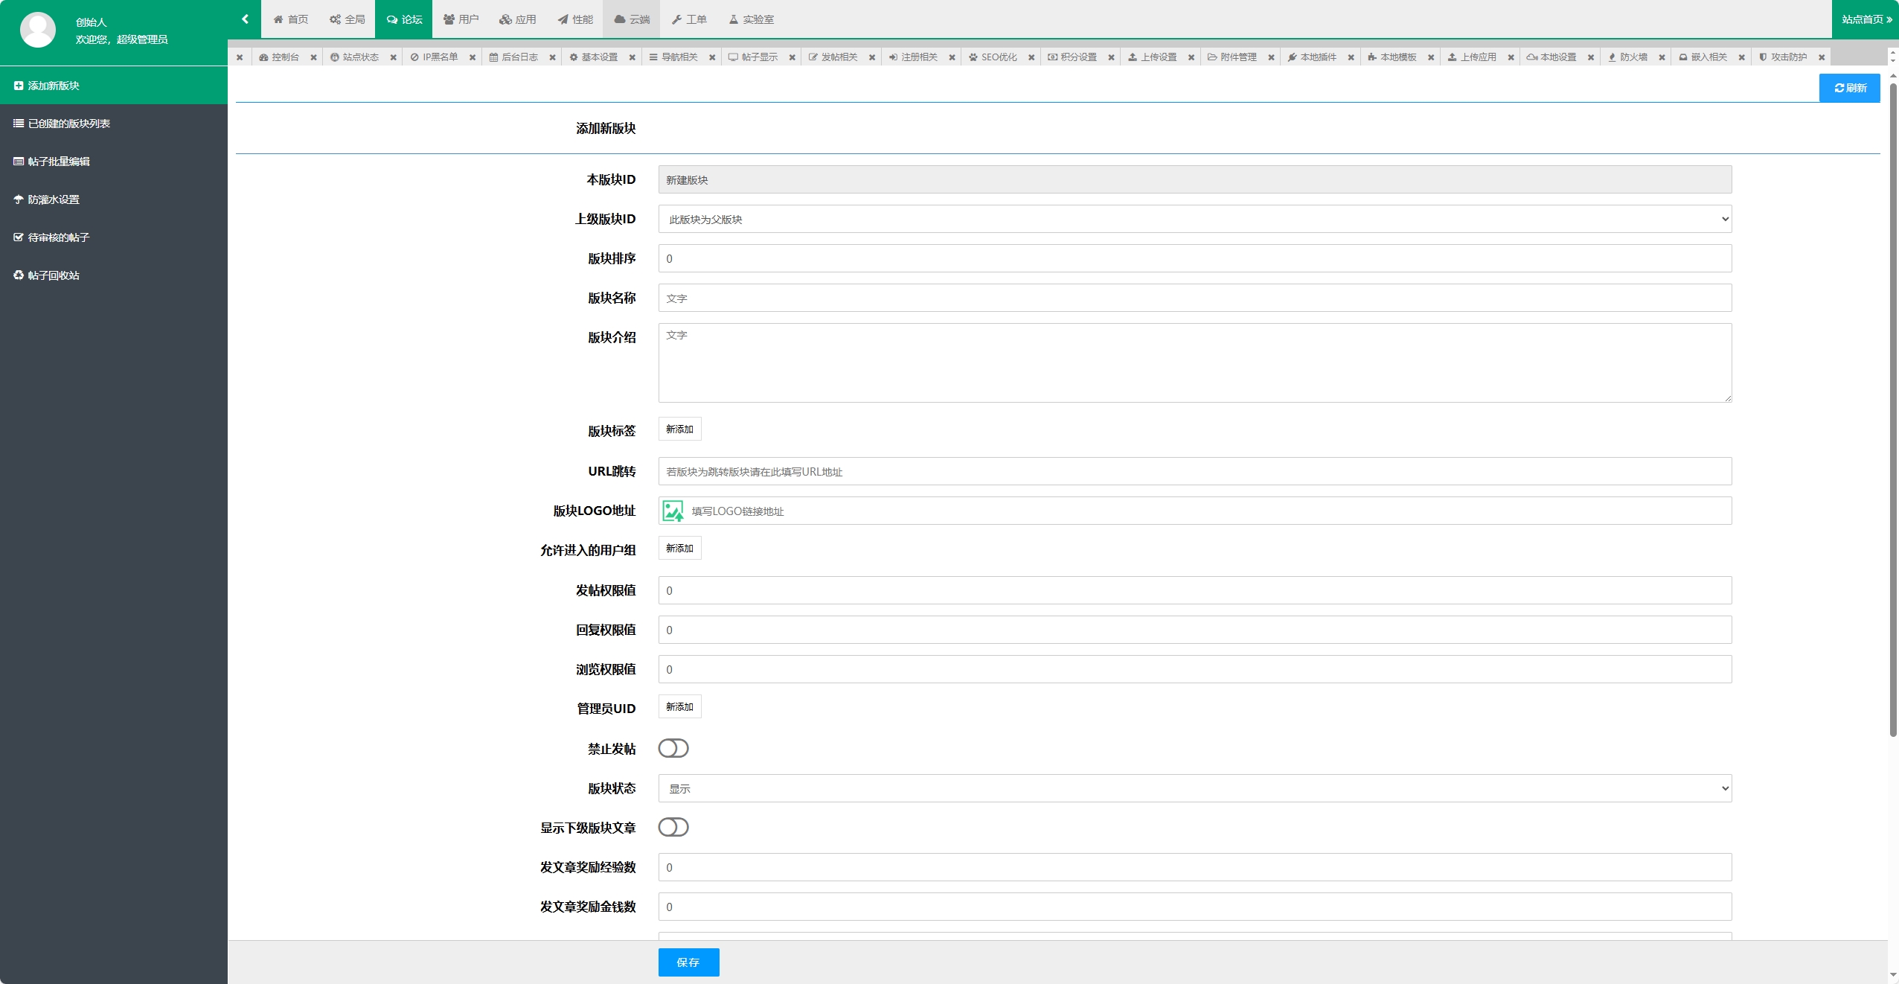The image size is (1899, 984).
Task: Click the 发帖权限值 input field
Action: coord(1195,590)
